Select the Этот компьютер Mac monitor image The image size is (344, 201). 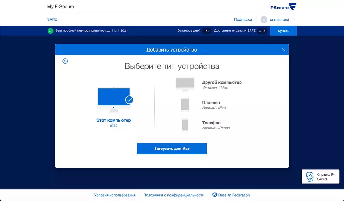point(114,100)
